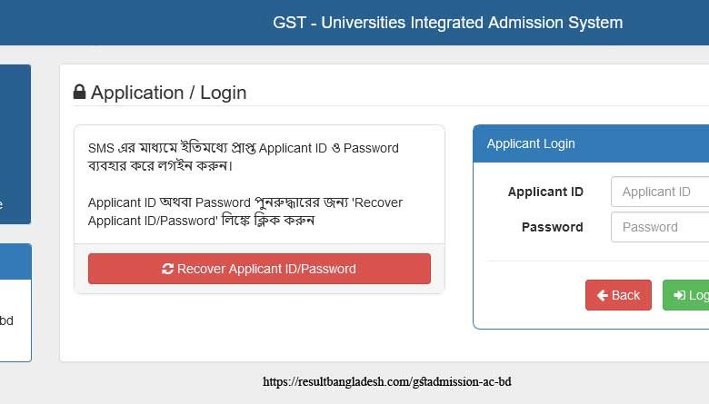Go back using the red Back button
This screenshot has height=404, width=709.
618,295
